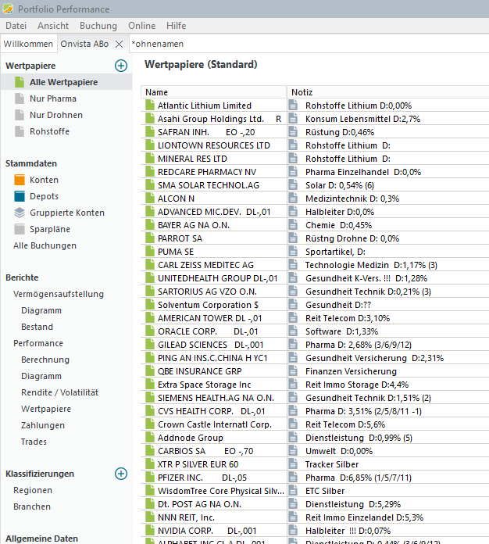Screen dimensions: 489x544
Task: Click the plus icon next to Wertpapiere
Action: pos(120,66)
